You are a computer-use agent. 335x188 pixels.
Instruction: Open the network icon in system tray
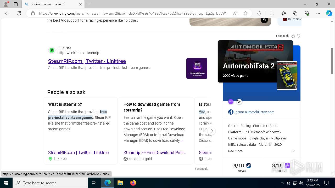295,183
